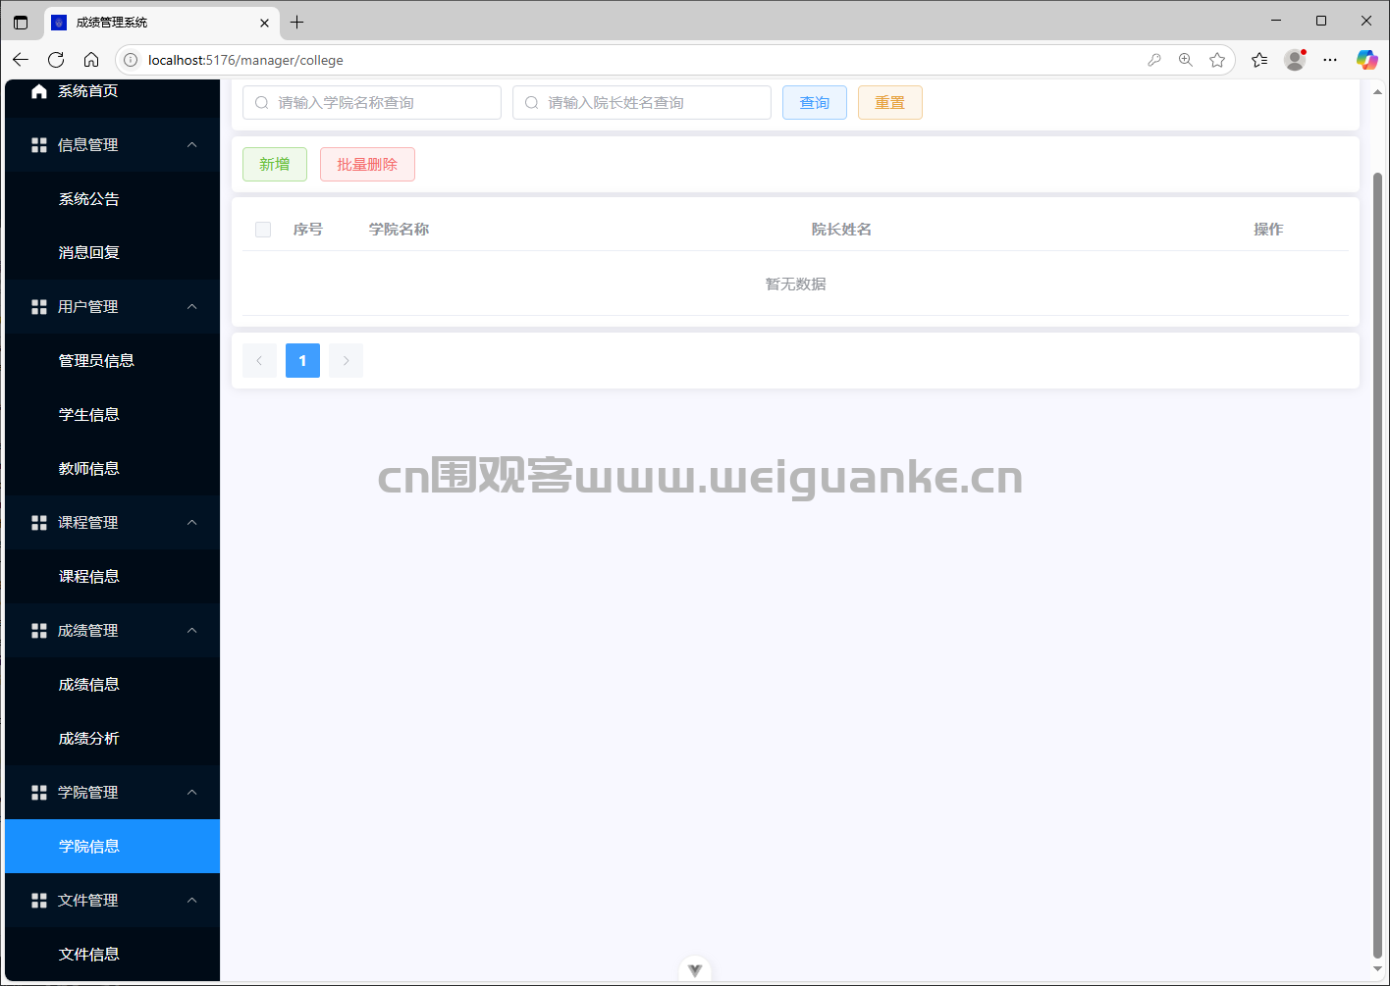The image size is (1390, 986).
Task: Collapse the 用户管理 menu chevron
Action: (192, 307)
